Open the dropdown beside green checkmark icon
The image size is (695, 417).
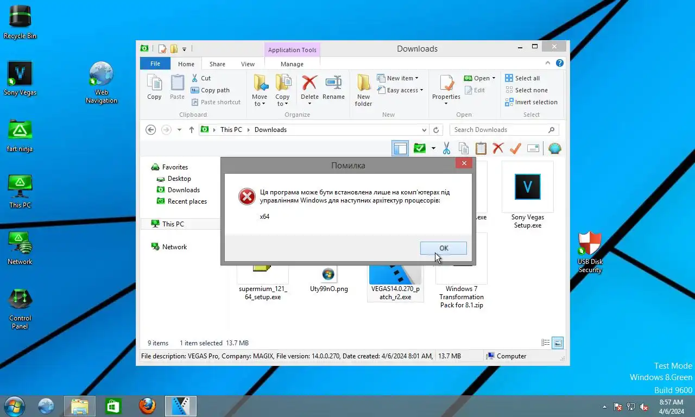coord(433,148)
